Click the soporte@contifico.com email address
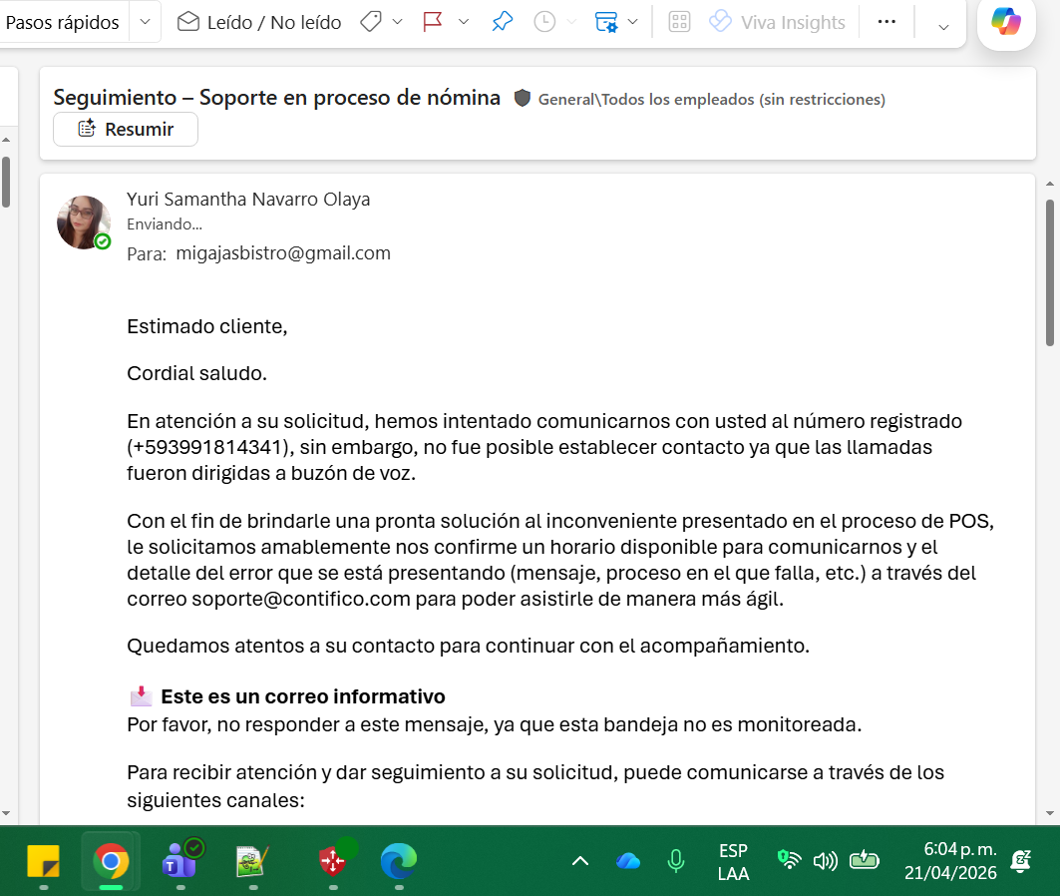 (x=301, y=599)
